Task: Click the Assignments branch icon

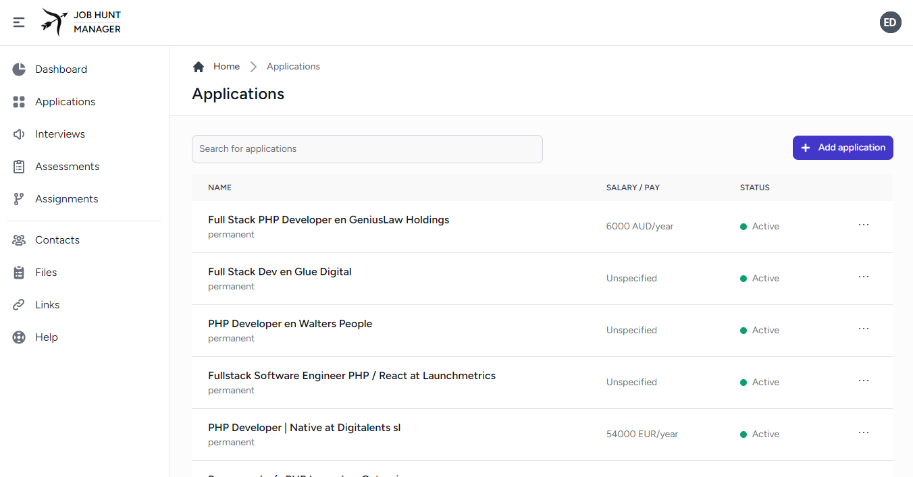Action: 19,199
